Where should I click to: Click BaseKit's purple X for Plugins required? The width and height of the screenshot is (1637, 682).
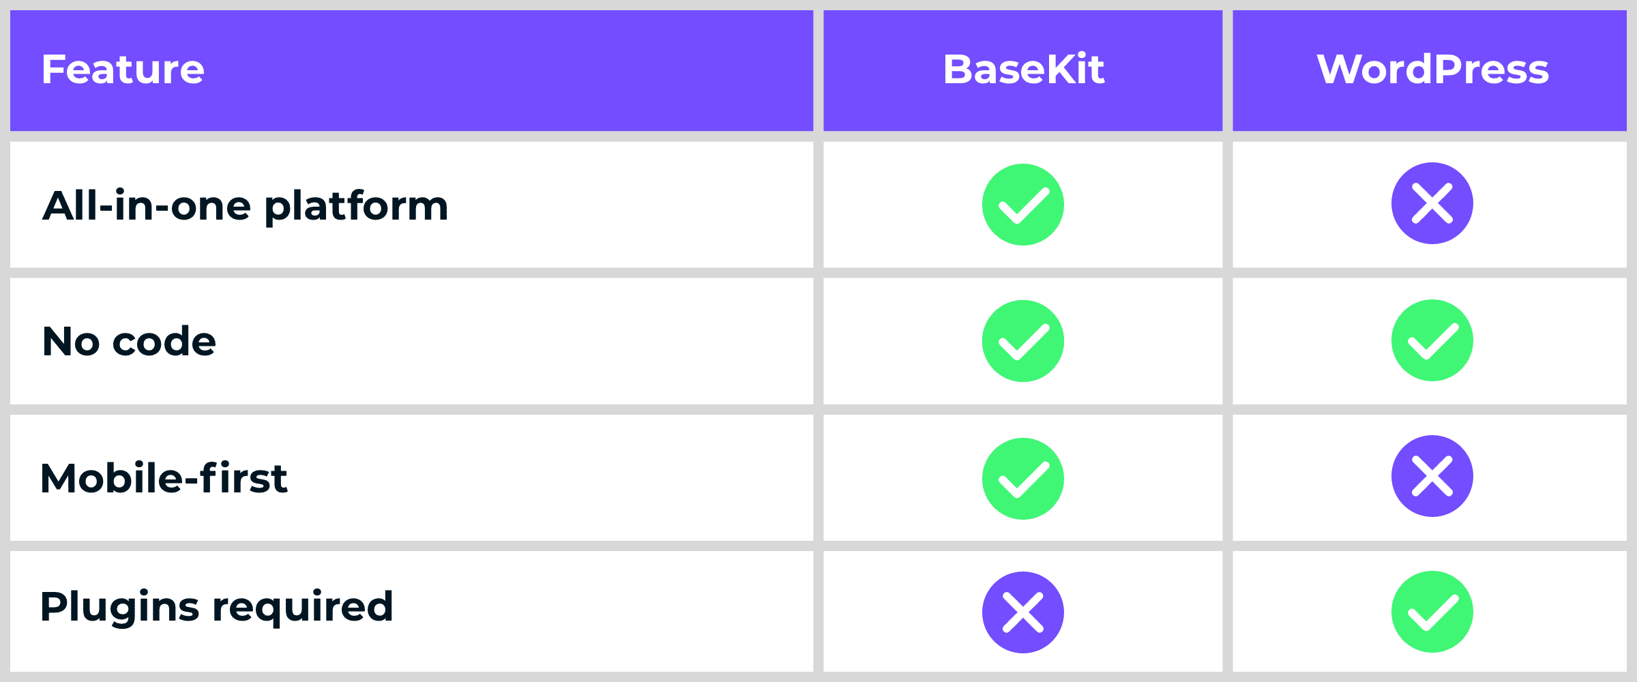click(1022, 612)
